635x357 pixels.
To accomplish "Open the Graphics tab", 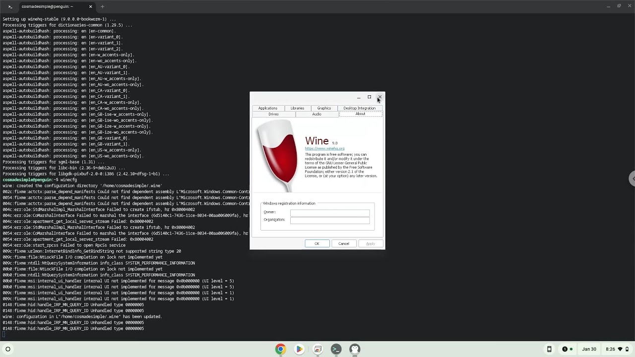I will [x=324, y=108].
